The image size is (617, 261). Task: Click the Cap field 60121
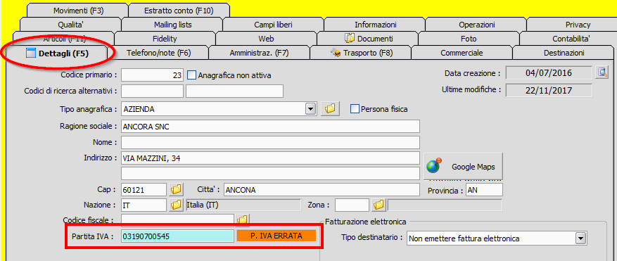click(x=144, y=190)
